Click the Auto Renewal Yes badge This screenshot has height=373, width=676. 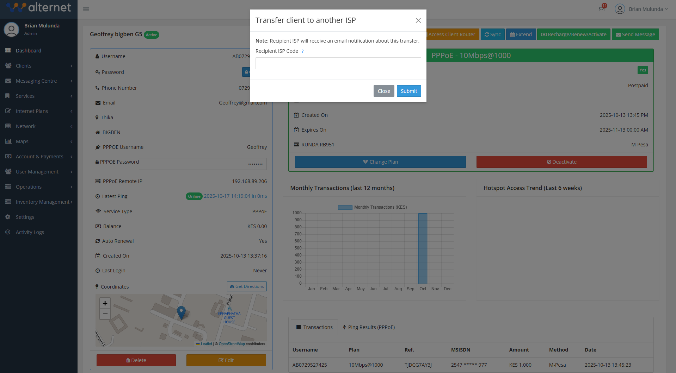point(263,241)
